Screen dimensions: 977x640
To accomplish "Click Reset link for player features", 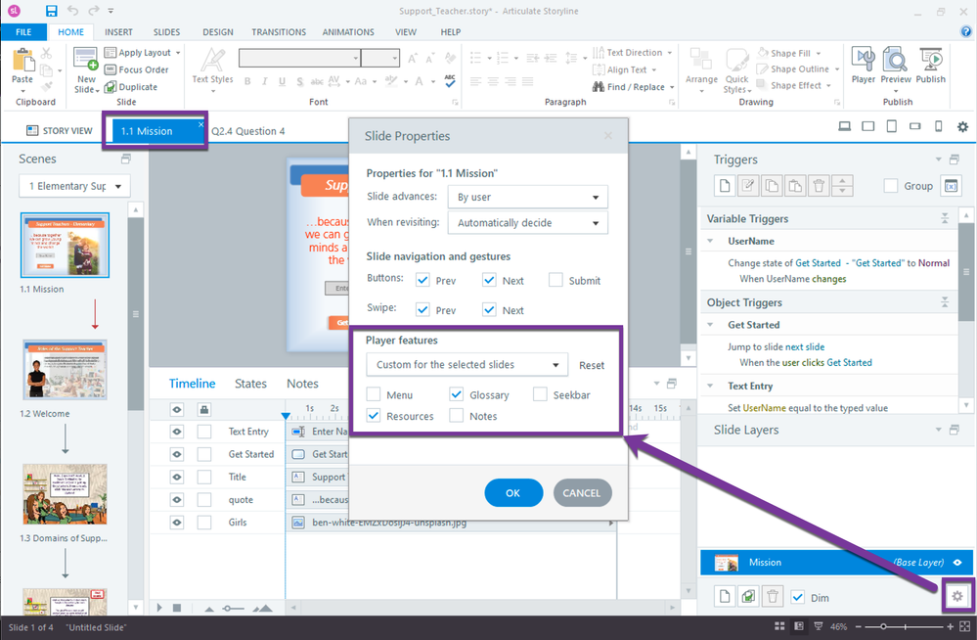I will click(591, 365).
